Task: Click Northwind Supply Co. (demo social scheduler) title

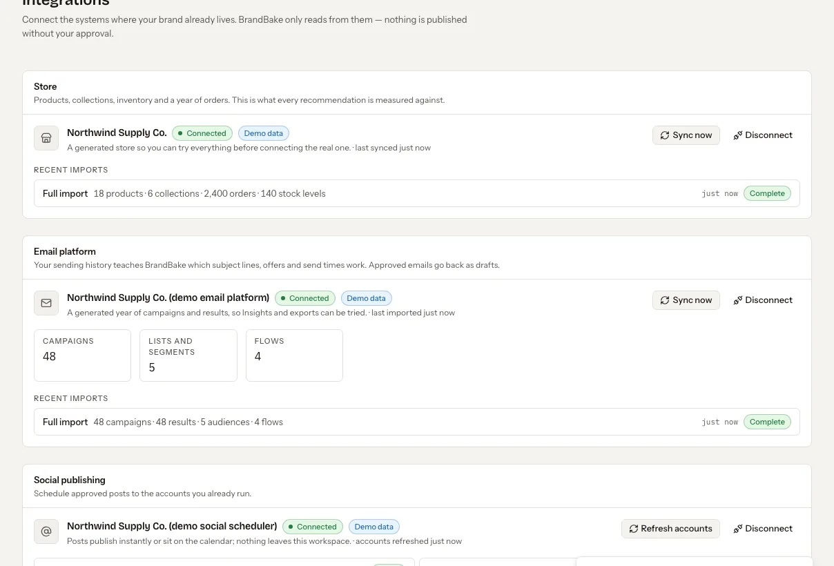Action: (x=172, y=526)
